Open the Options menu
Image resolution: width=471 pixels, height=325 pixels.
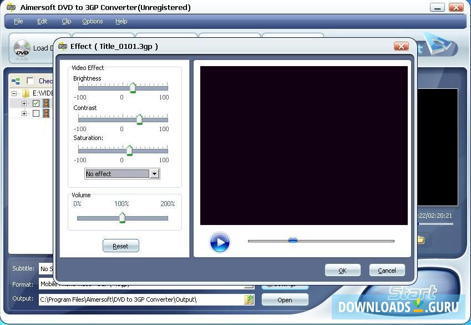click(x=93, y=21)
